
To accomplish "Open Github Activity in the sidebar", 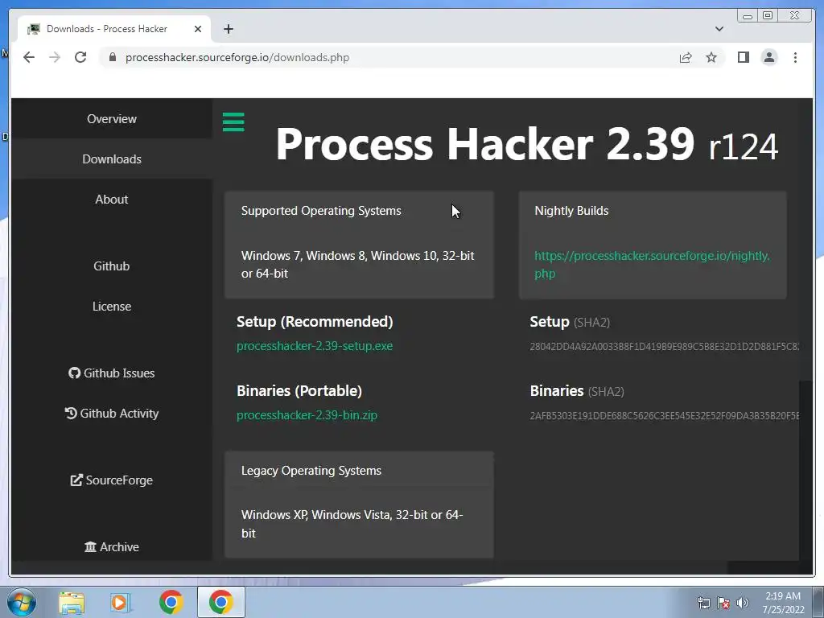I will (x=111, y=414).
